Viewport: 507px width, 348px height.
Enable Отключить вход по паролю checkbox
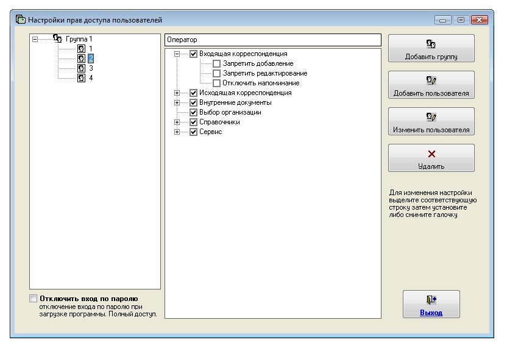[x=34, y=298]
